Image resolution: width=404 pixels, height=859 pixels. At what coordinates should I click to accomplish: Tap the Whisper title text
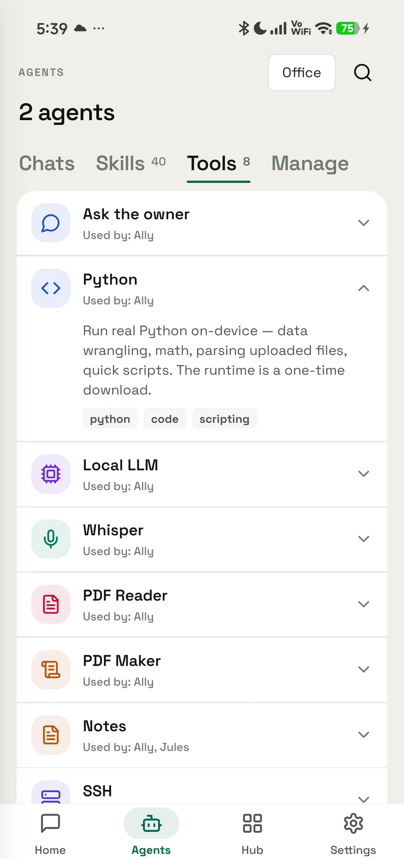[x=113, y=530]
